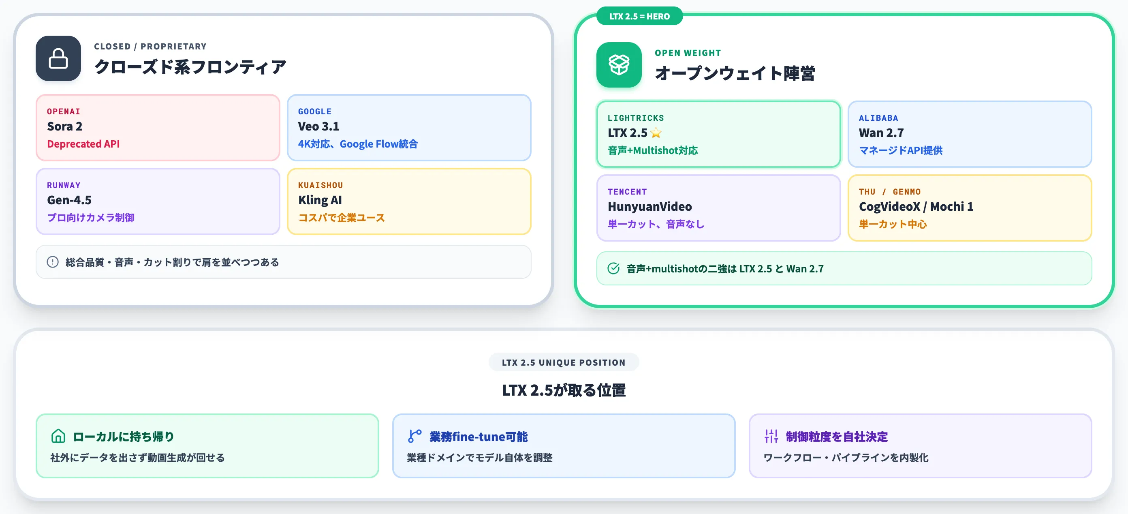Select the OpenAI Sora 2 card

[158, 128]
